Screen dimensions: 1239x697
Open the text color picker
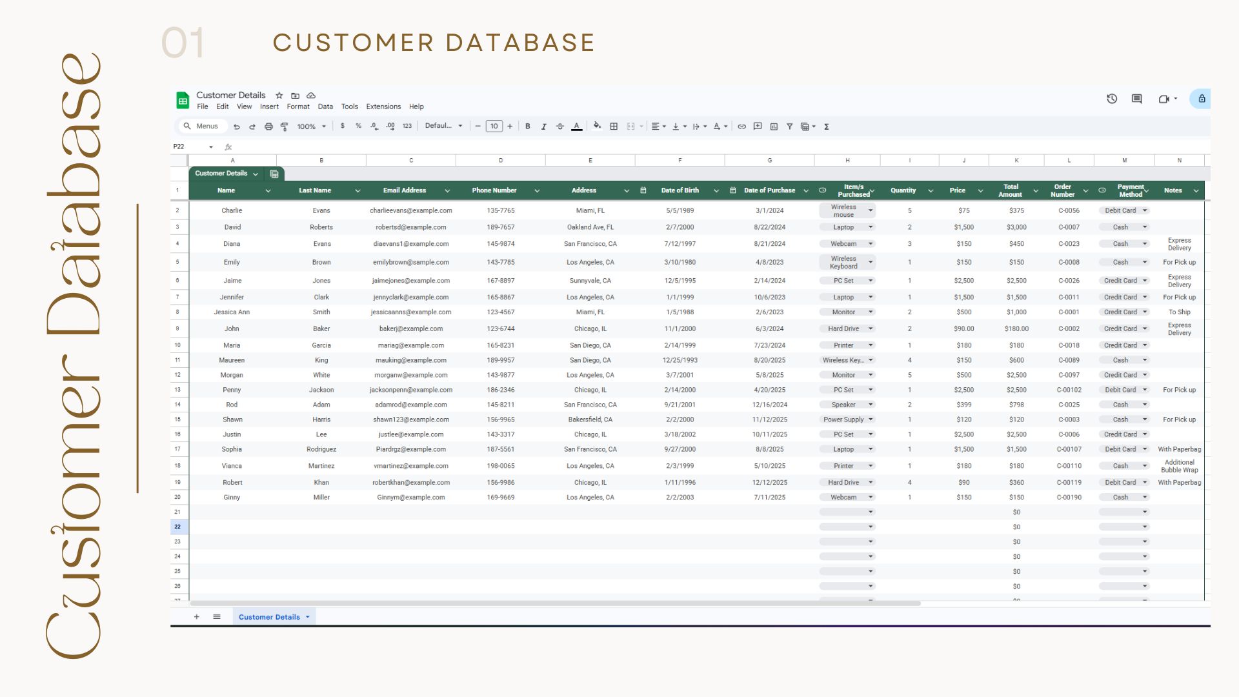[576, 126]
